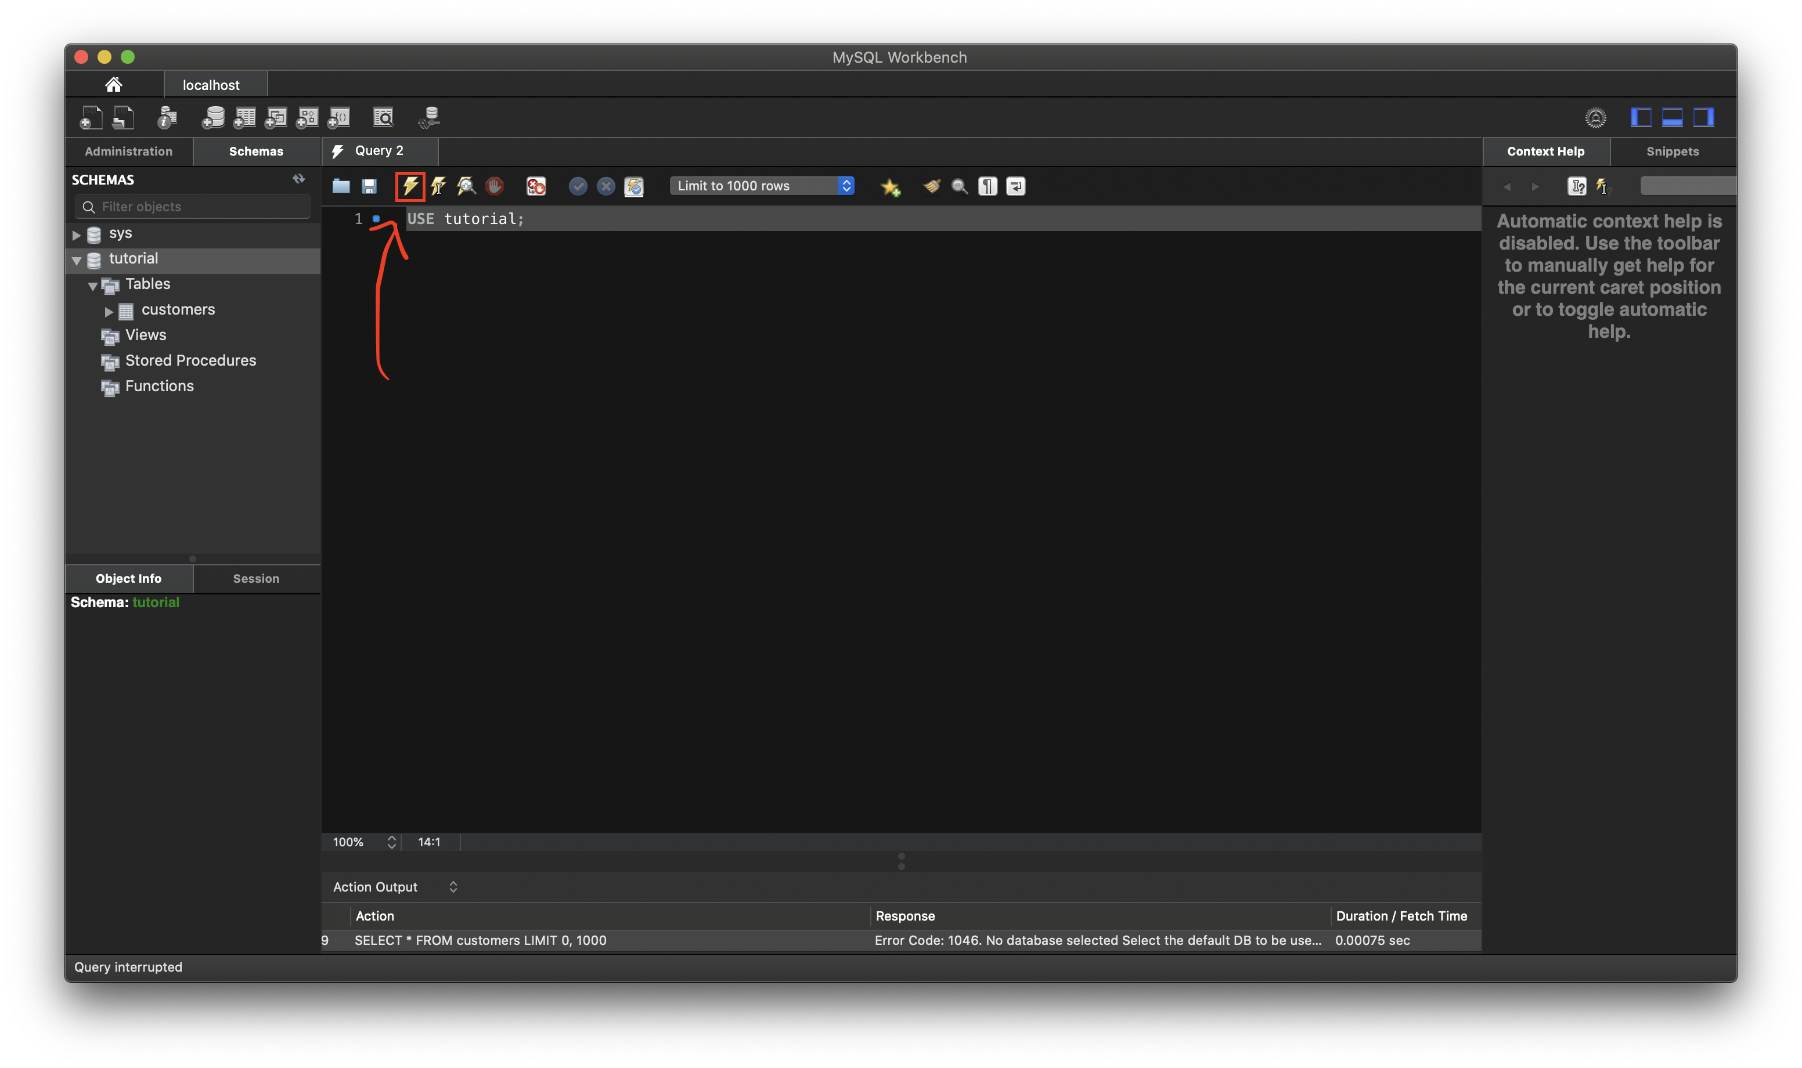The image size is (1802, 1068).
Task: Open a SQL script file folder icon
Action: [341, 186]
